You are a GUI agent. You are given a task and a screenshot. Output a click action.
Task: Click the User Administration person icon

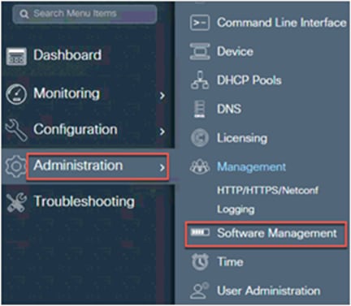tap(199, 291)
